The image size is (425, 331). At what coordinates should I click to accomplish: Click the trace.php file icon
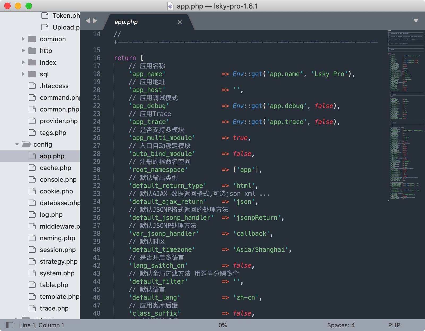tap(32, 308)
